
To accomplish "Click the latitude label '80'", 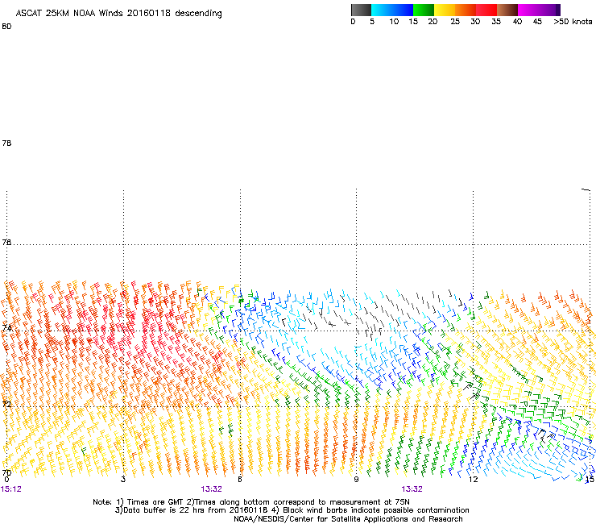I will (x=6, y=27).
